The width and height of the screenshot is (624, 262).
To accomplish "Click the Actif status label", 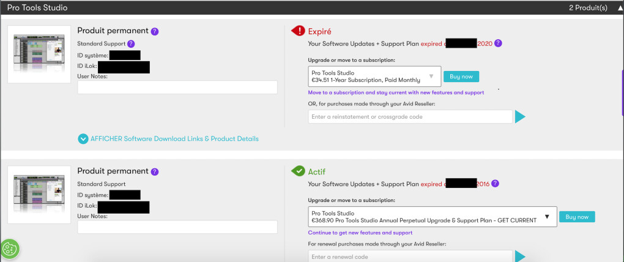I will (317, 171).
